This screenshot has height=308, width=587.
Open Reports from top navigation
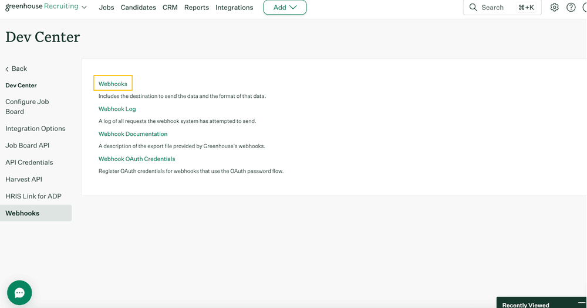(196, 8)
